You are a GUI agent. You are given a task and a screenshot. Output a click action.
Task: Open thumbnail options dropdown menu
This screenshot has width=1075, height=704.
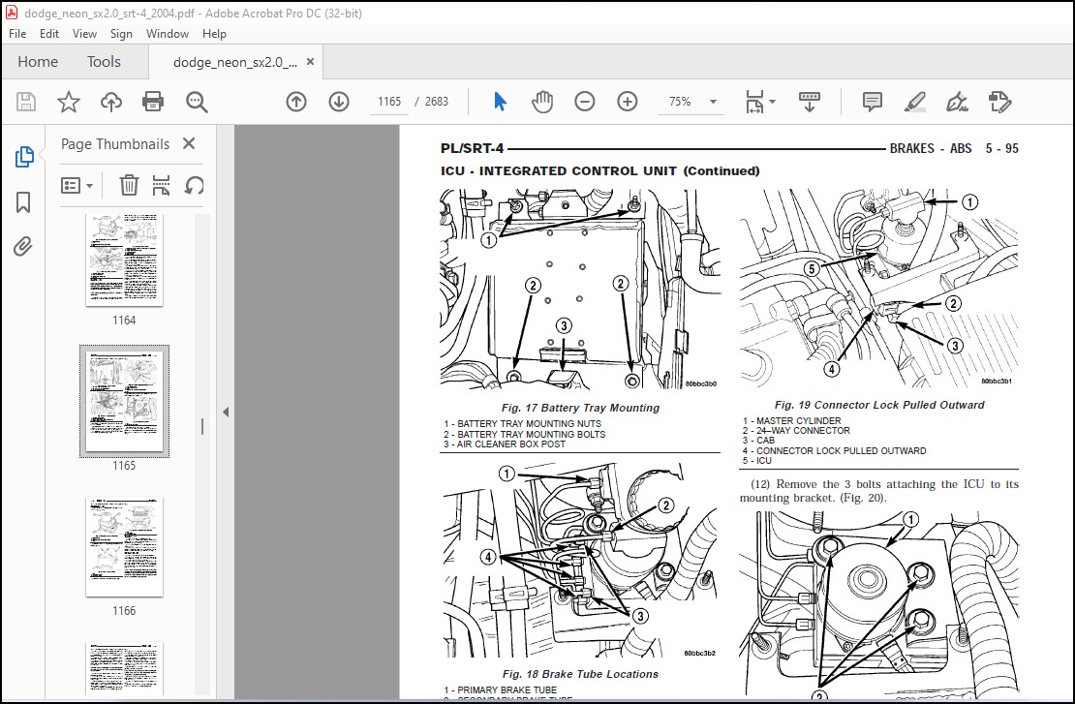point(77,185)
